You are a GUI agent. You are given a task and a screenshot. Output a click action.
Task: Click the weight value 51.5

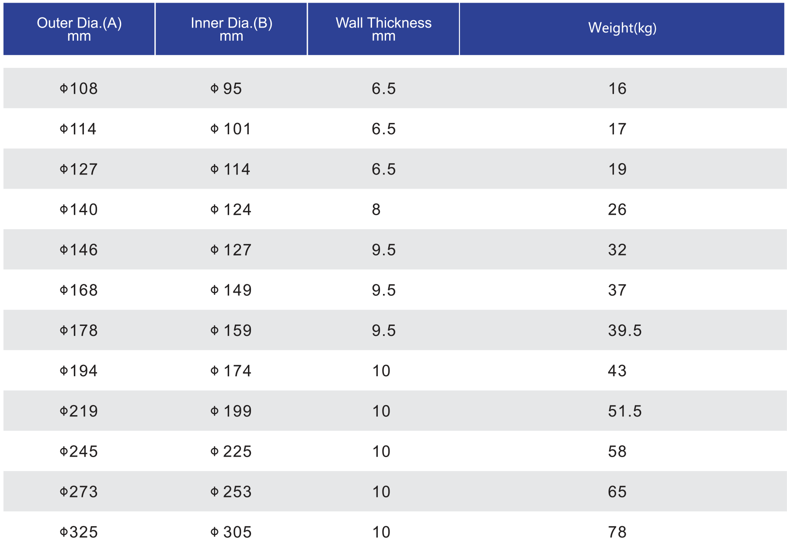[625, 411]
